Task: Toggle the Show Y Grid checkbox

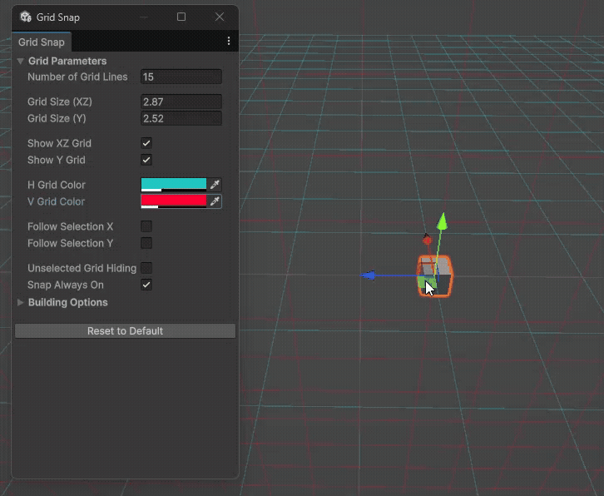Action: coord(146,160)
